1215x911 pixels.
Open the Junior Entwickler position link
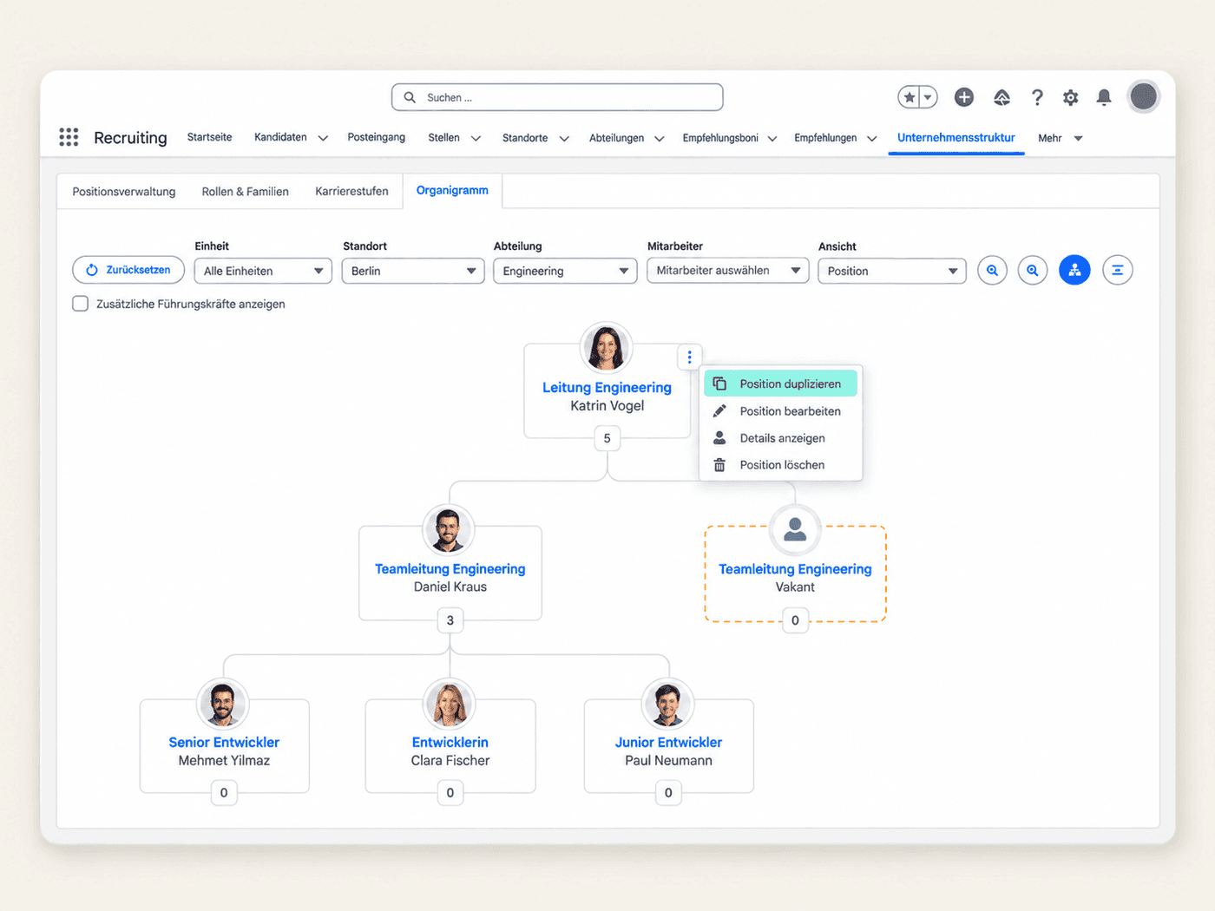(668, 742)
